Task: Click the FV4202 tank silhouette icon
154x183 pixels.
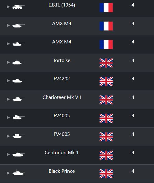Action: point(19,81)
